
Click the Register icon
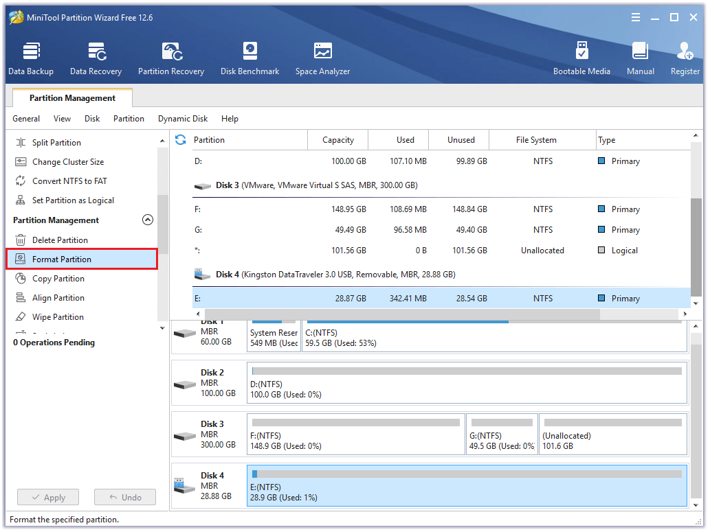coord(685,51)
